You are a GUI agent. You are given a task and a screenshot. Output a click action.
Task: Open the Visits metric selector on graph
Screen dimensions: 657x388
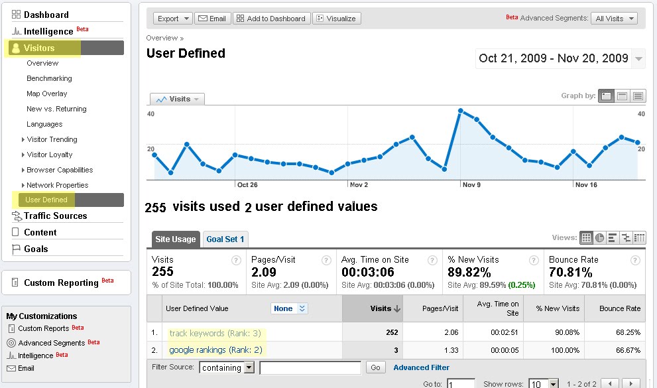(x=176, y=98)
